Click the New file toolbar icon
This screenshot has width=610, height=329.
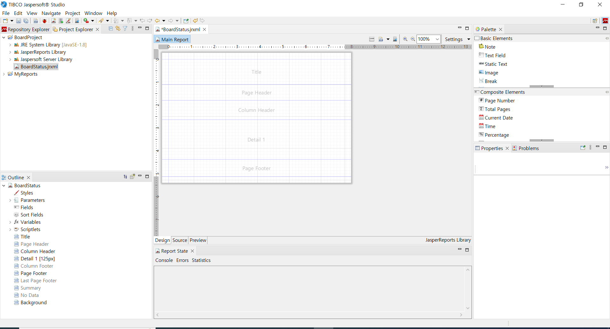click(5, 21)
